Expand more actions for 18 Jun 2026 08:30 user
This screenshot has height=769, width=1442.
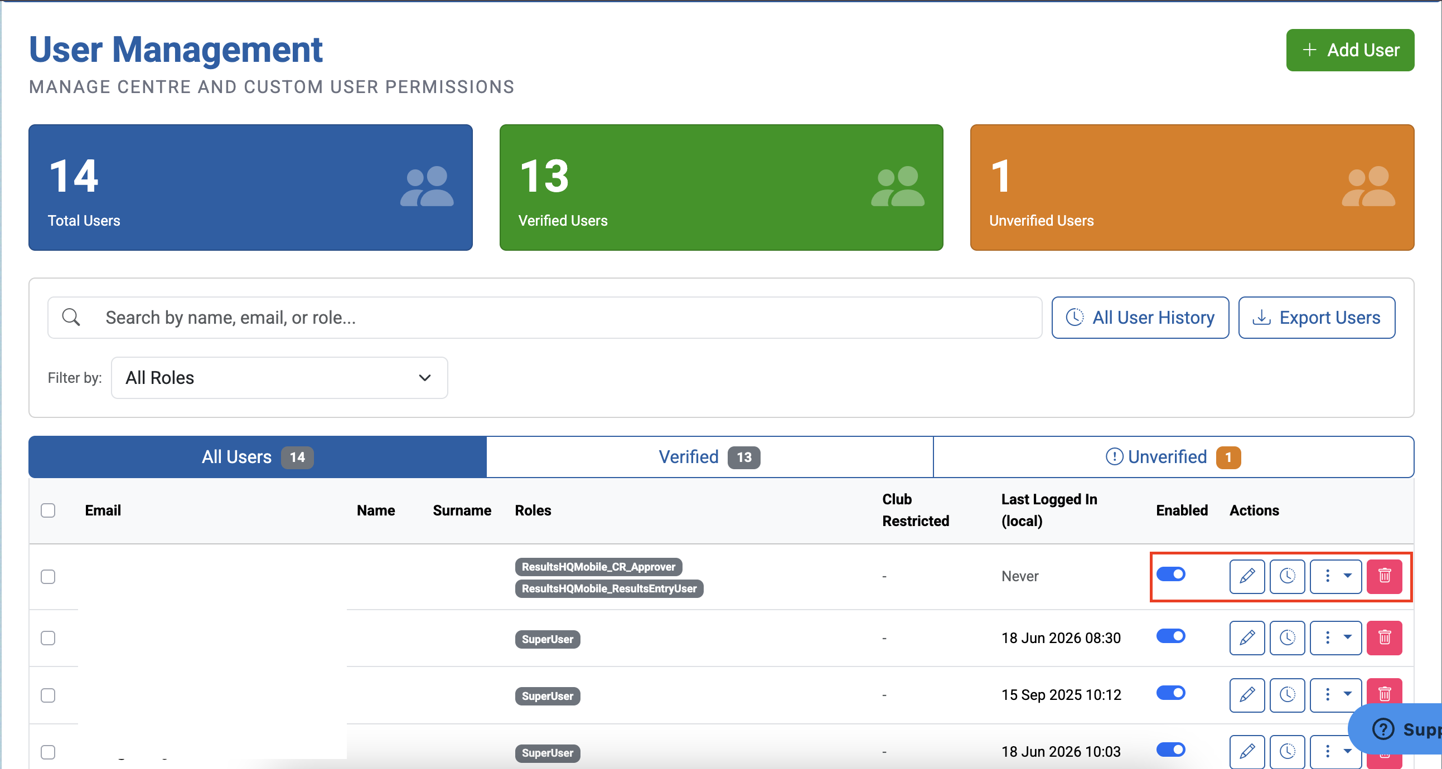tap(1335, 637)
